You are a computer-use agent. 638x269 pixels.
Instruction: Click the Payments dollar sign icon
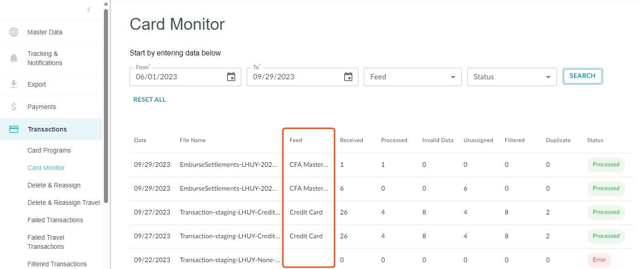(x=14, y=107)
